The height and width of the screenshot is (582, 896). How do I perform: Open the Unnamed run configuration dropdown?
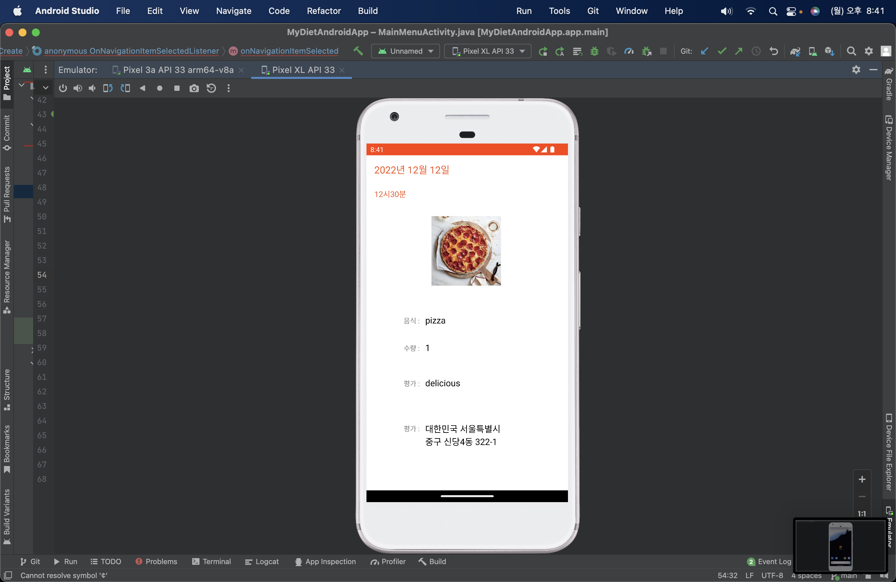[406, 51]
